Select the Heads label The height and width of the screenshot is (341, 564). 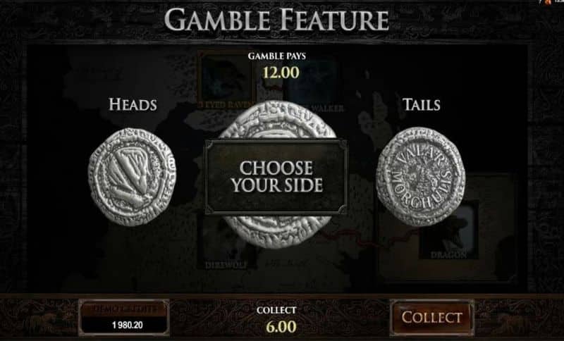(x=133, y=104)
